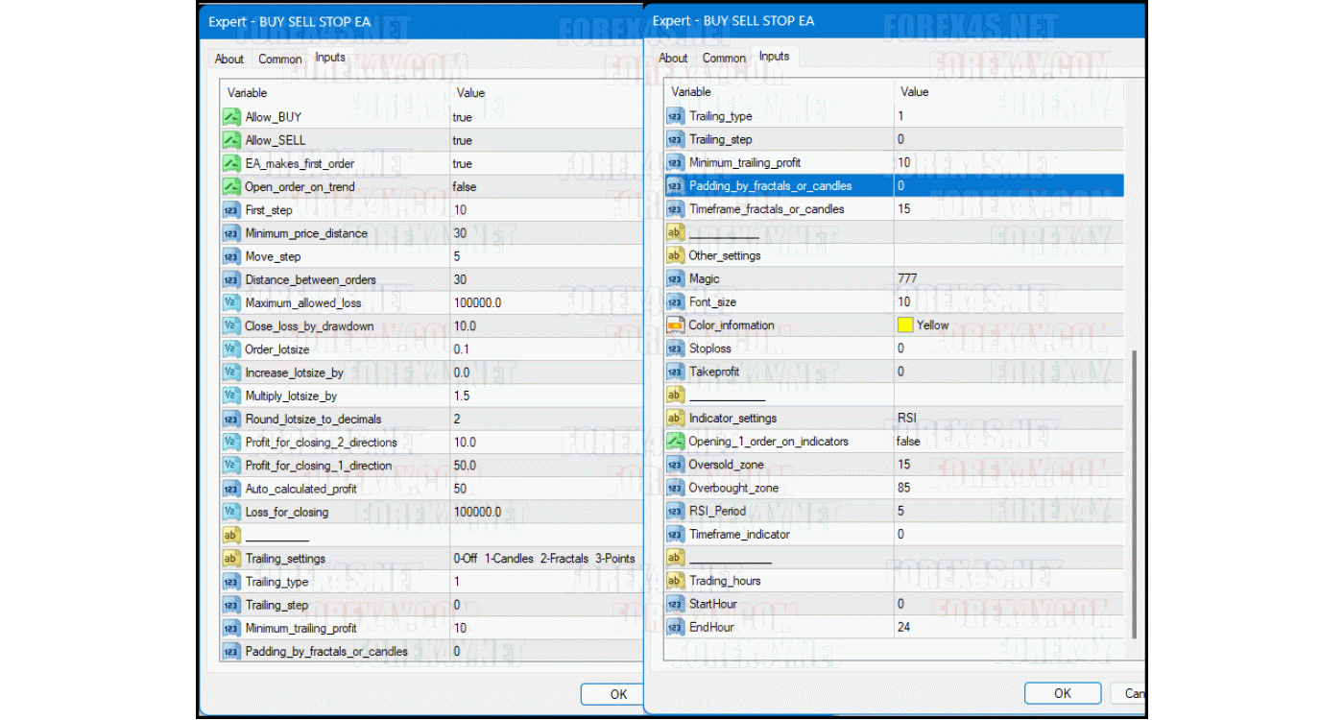Click the Opening_1_order_on_indicators boolean icon
The image size is (1344, 720).
(x=675, y=442)
